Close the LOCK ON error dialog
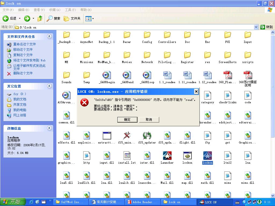This screenshot has width=275, height=206. click(x=196, y=91)
